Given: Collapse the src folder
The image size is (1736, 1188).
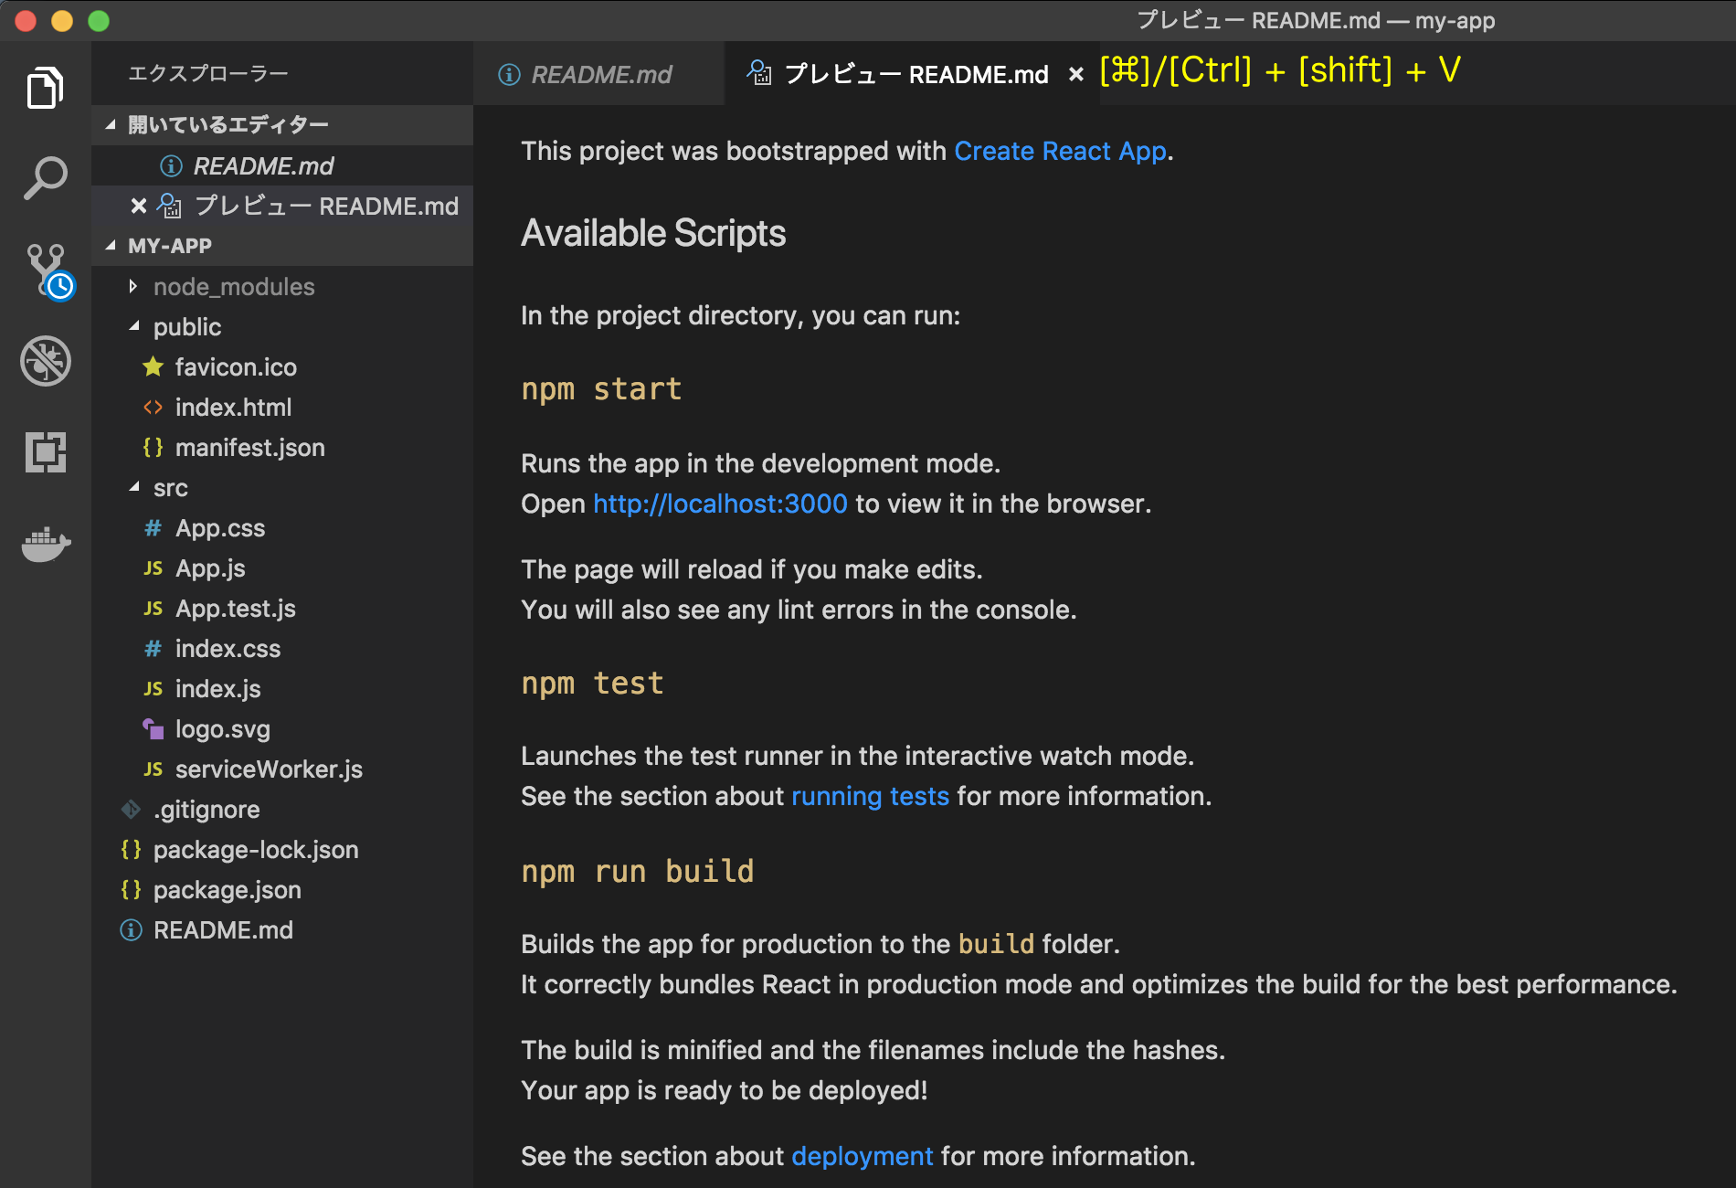Looking at the screenshot, I should tap(134, 487).
